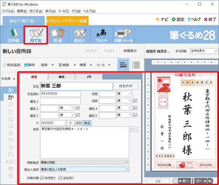The height and width of the screenshot is (185, 219).
Task: Uncheck 自宅宛て print target
Action: click(42, 178)
